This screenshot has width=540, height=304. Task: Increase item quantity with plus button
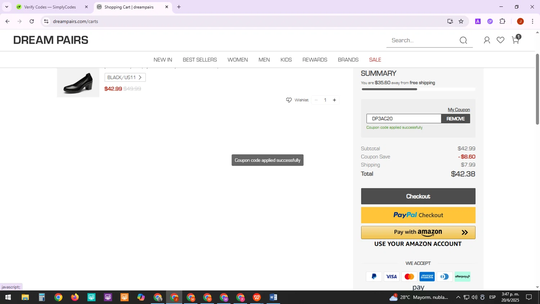click(334, 100)
